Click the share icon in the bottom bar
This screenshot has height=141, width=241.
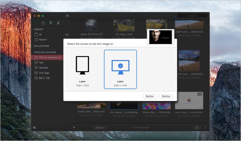(x=197, y=127)
